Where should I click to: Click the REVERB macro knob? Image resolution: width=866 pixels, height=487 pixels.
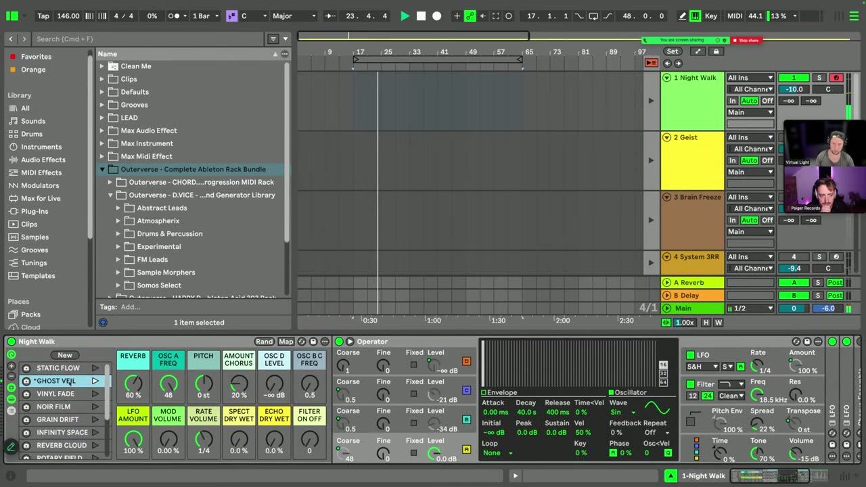point(133,384)
